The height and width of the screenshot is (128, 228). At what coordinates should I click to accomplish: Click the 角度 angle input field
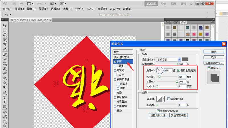[x=168, y=70]
